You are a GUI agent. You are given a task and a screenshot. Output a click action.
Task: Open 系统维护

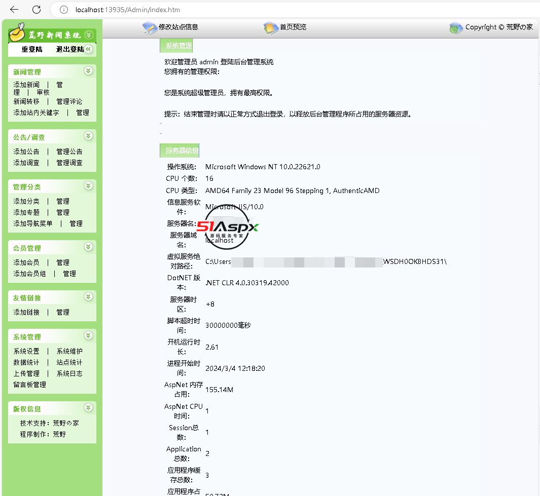[69, 351]
